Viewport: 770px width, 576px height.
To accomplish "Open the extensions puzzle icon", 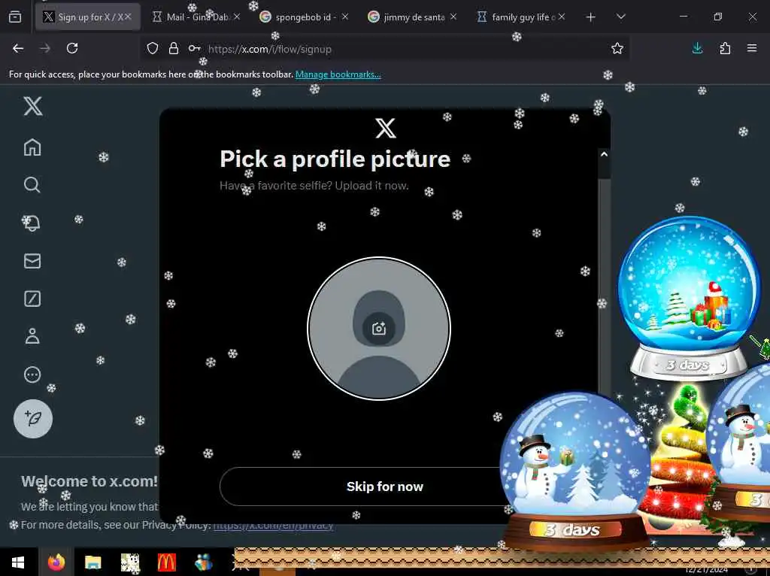I will (x=725, y=48).
